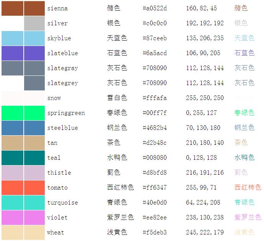The height and width of the screenshot is (241, 264).
Task: Click the "wheat" name text
Action: click(x=55, y=233)
